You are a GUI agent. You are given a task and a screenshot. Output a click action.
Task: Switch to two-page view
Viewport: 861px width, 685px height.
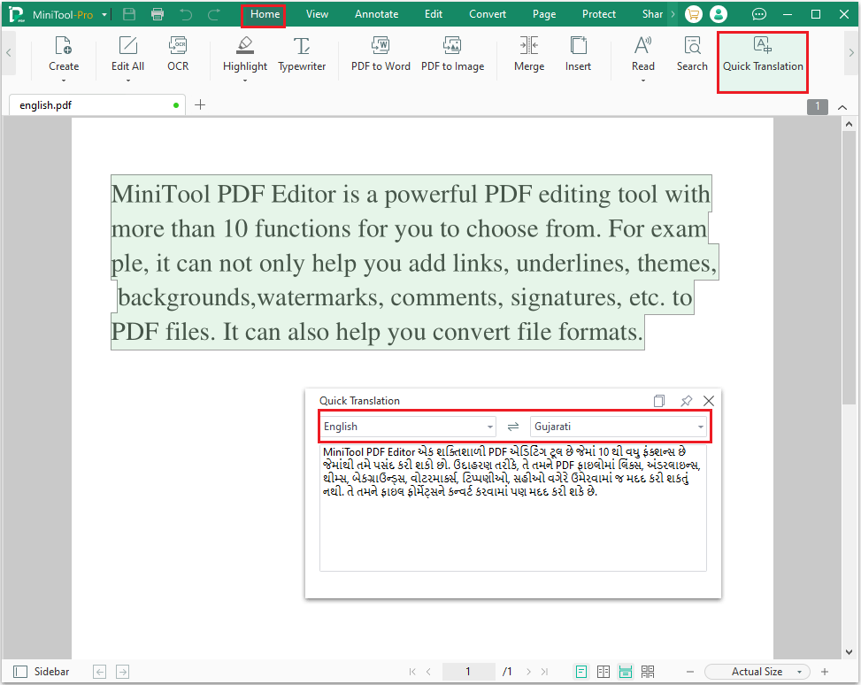603,672
